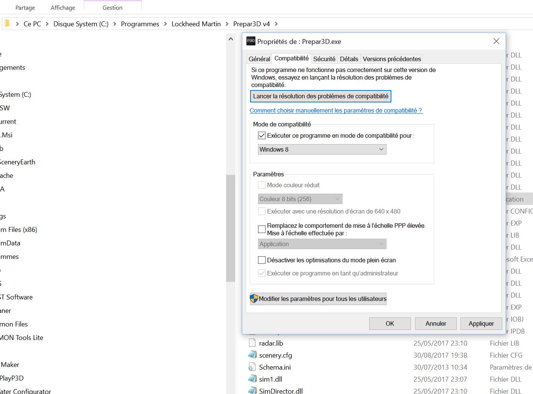Expand chevron after 'Disque System (C:)' breadcrumb
Viewport: 533px width, 394px height.
pos(115,24)
